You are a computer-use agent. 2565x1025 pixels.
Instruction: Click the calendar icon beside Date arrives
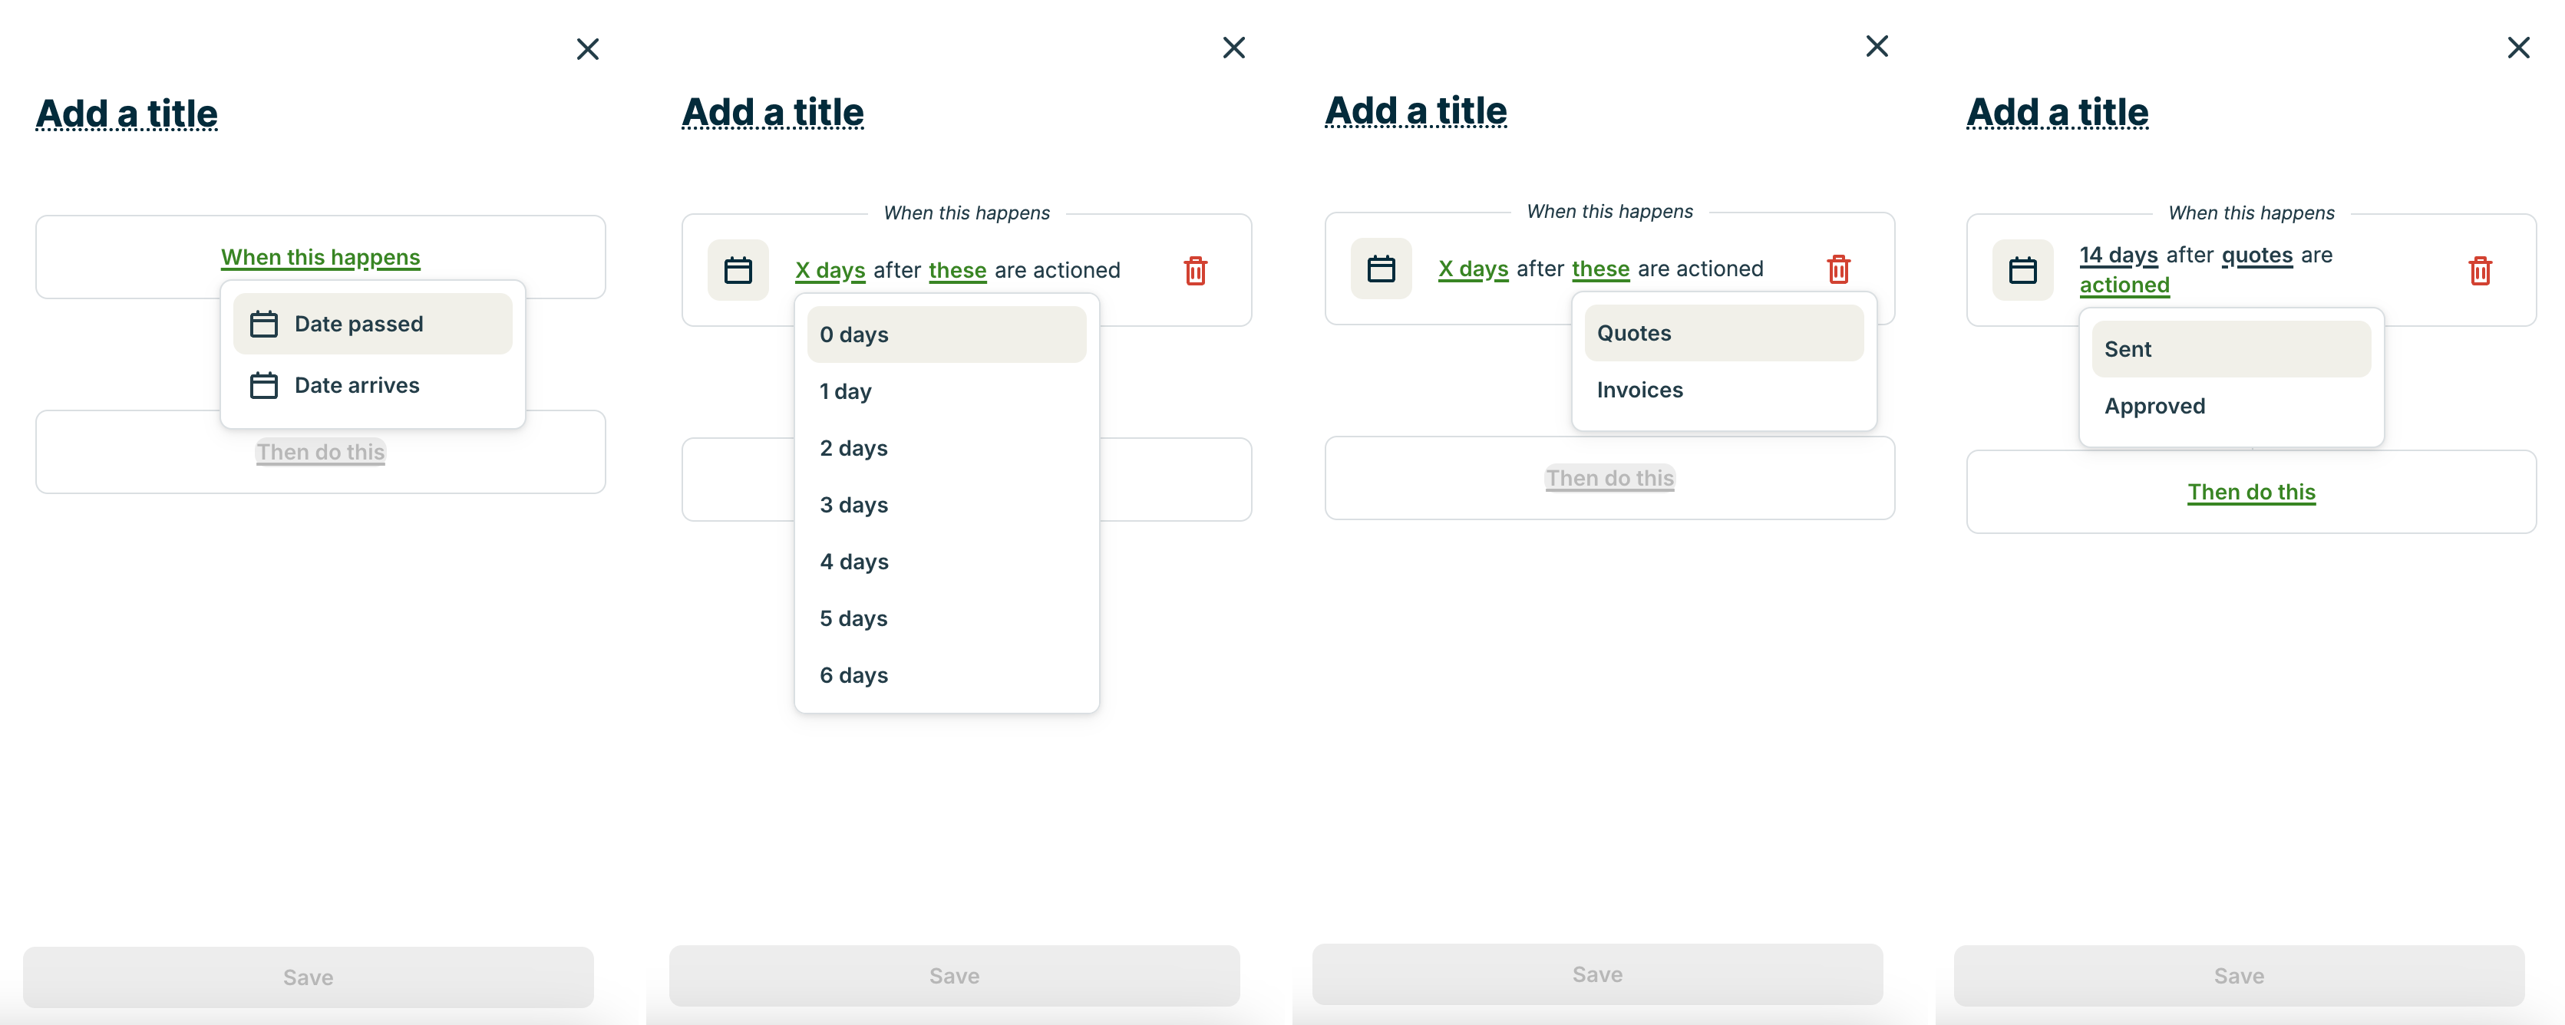(x=264, y=385)
